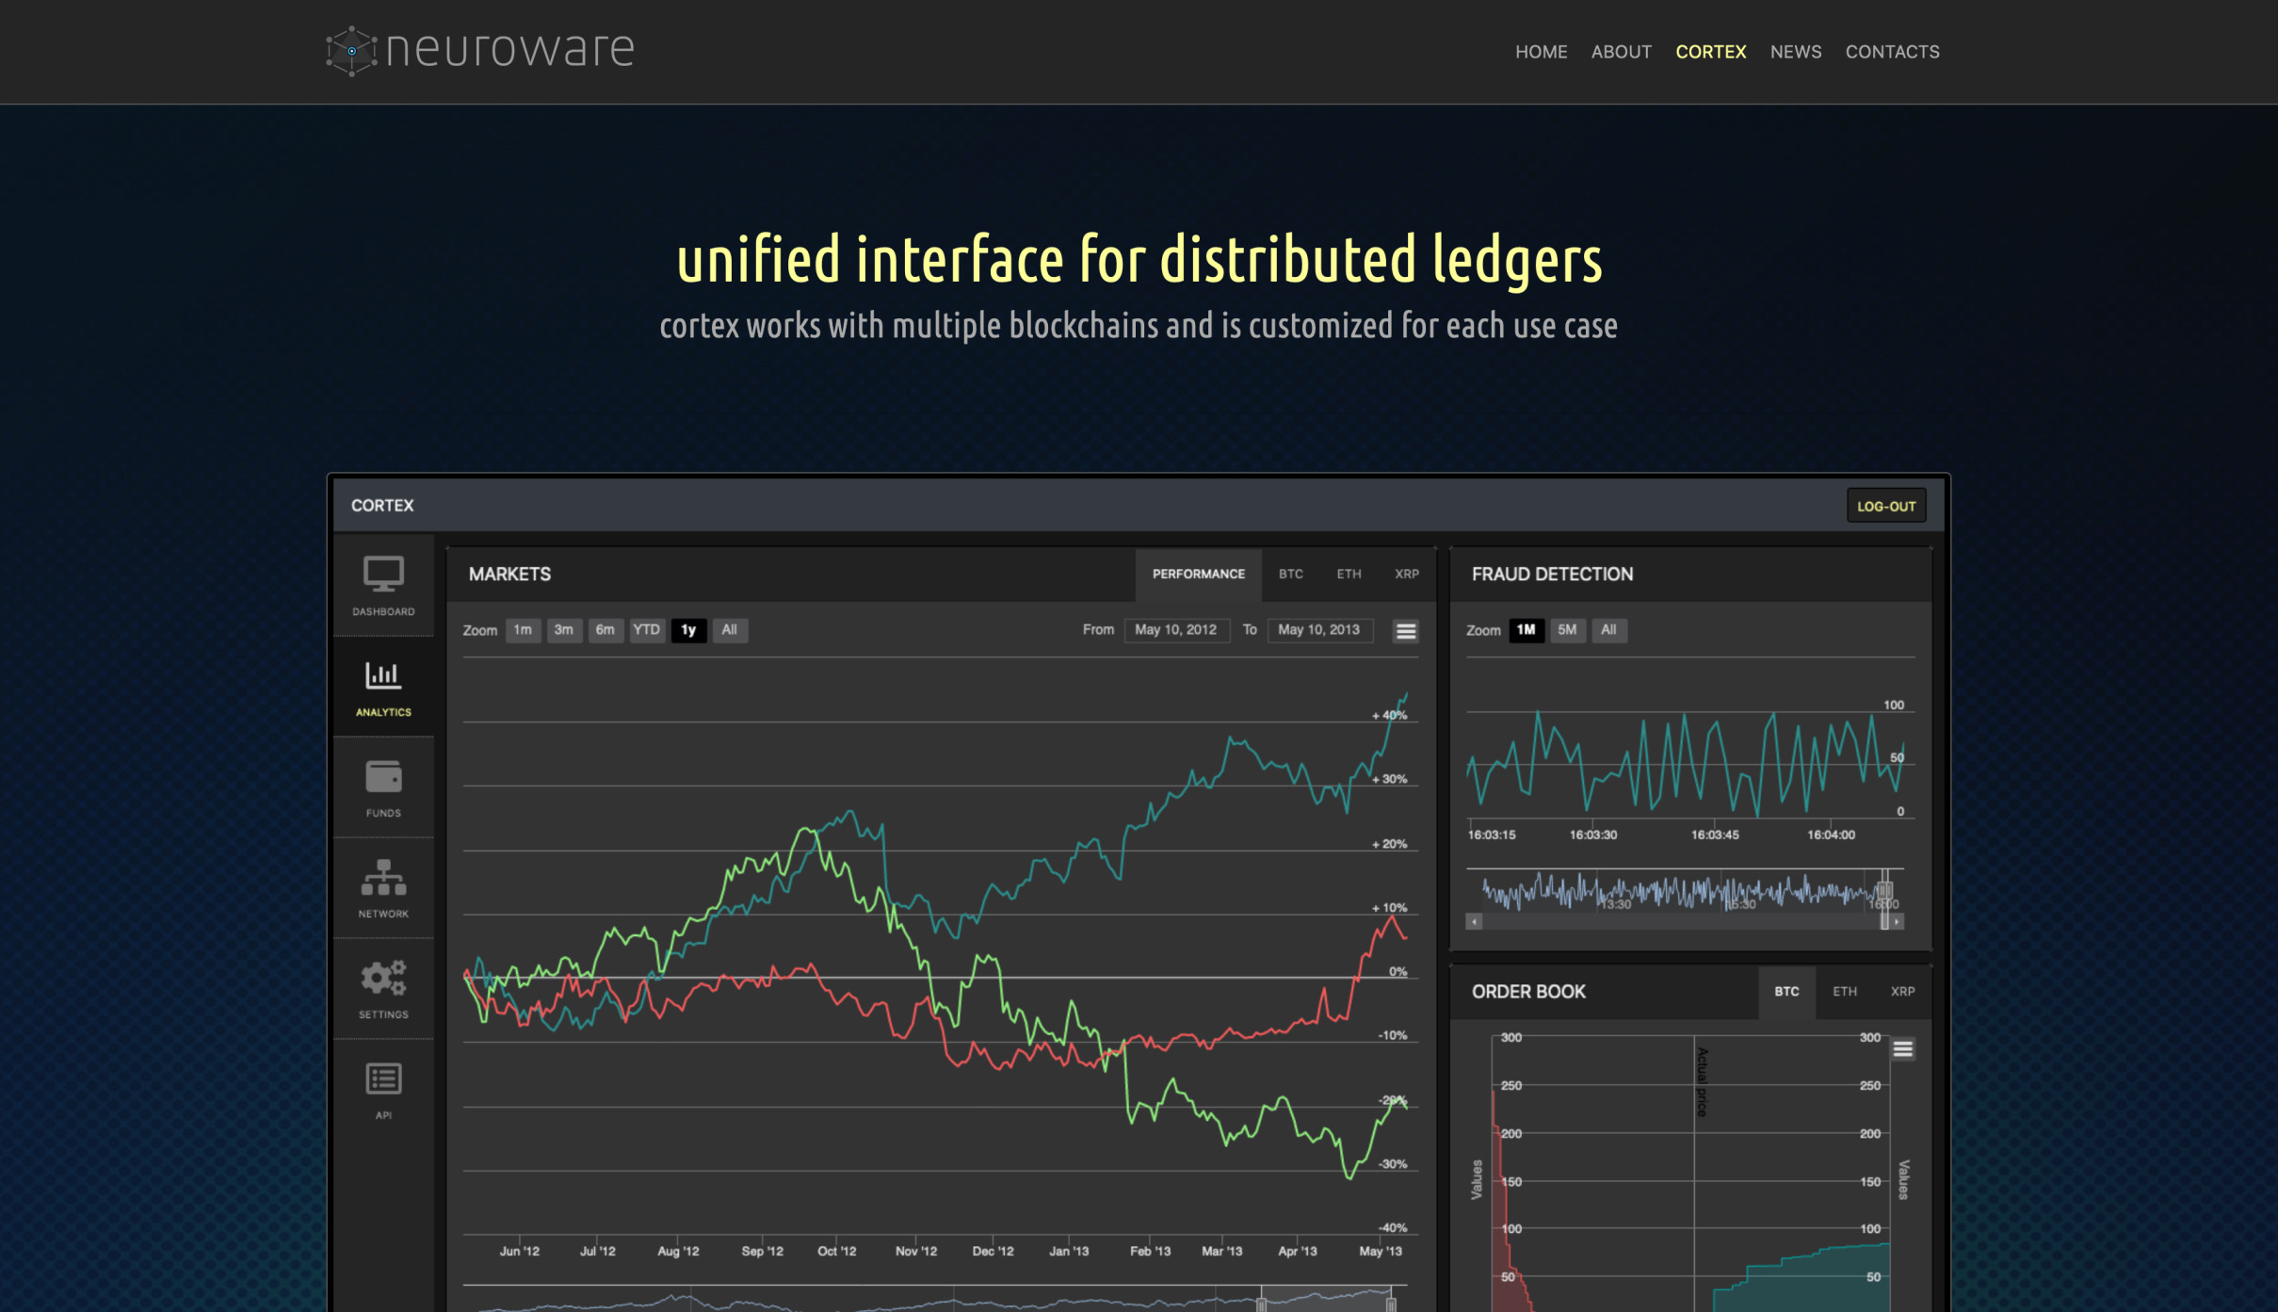Open Order Book chart hamburger menu
The image size is (2278, 1312).
coord(1902,1049)
